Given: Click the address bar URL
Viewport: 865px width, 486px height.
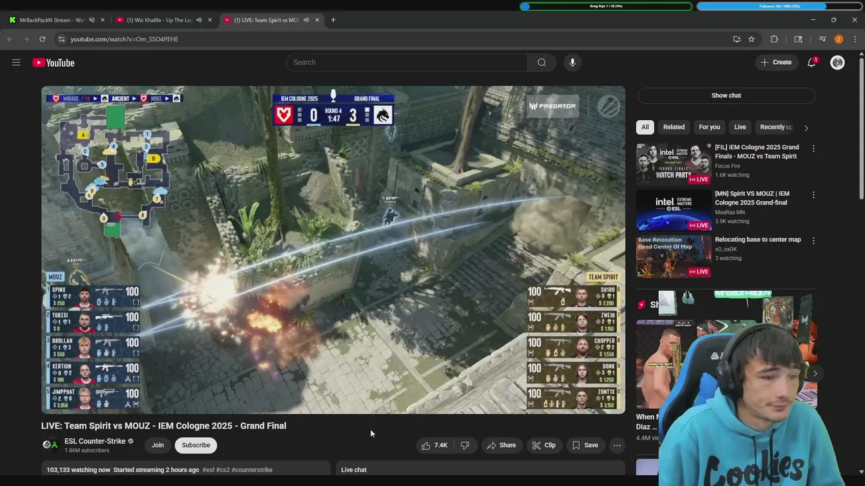Looking at the screenshot, I should pyautogui.click(x=124, y=39).
